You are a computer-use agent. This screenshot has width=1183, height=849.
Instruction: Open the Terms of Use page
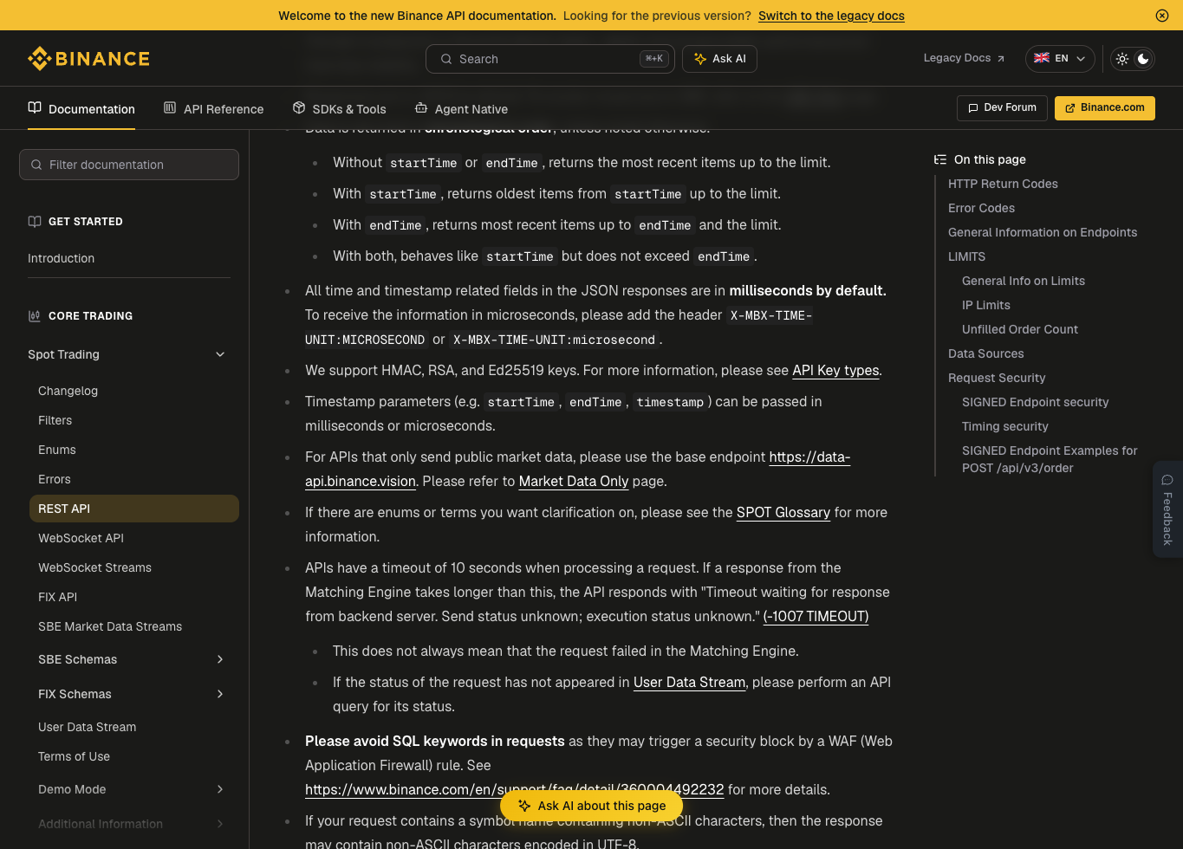(x=74, y=756)
